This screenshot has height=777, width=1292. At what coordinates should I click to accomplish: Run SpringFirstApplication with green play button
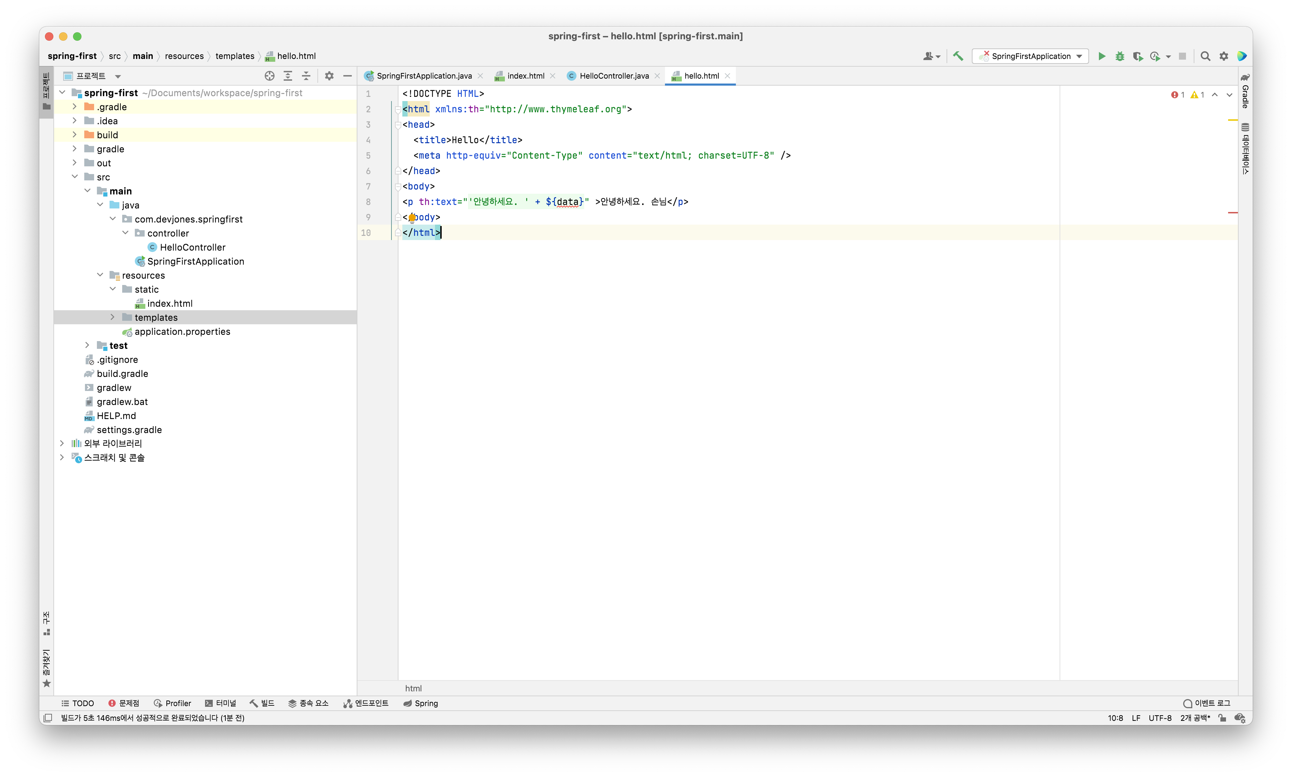[x=1101, y=56]
